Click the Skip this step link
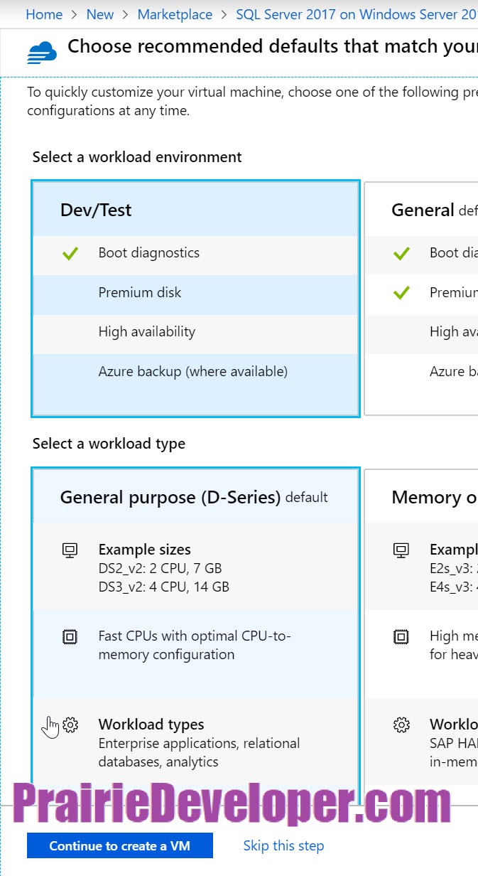Viewport: 478px width, 876px height. [283, 845]
